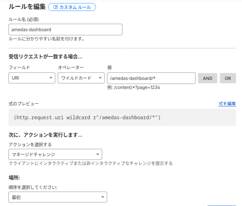Open the マネージドチャレンジ action dropdown
The height and width of the screenshot is (206, 242).
tap(52, 154)
